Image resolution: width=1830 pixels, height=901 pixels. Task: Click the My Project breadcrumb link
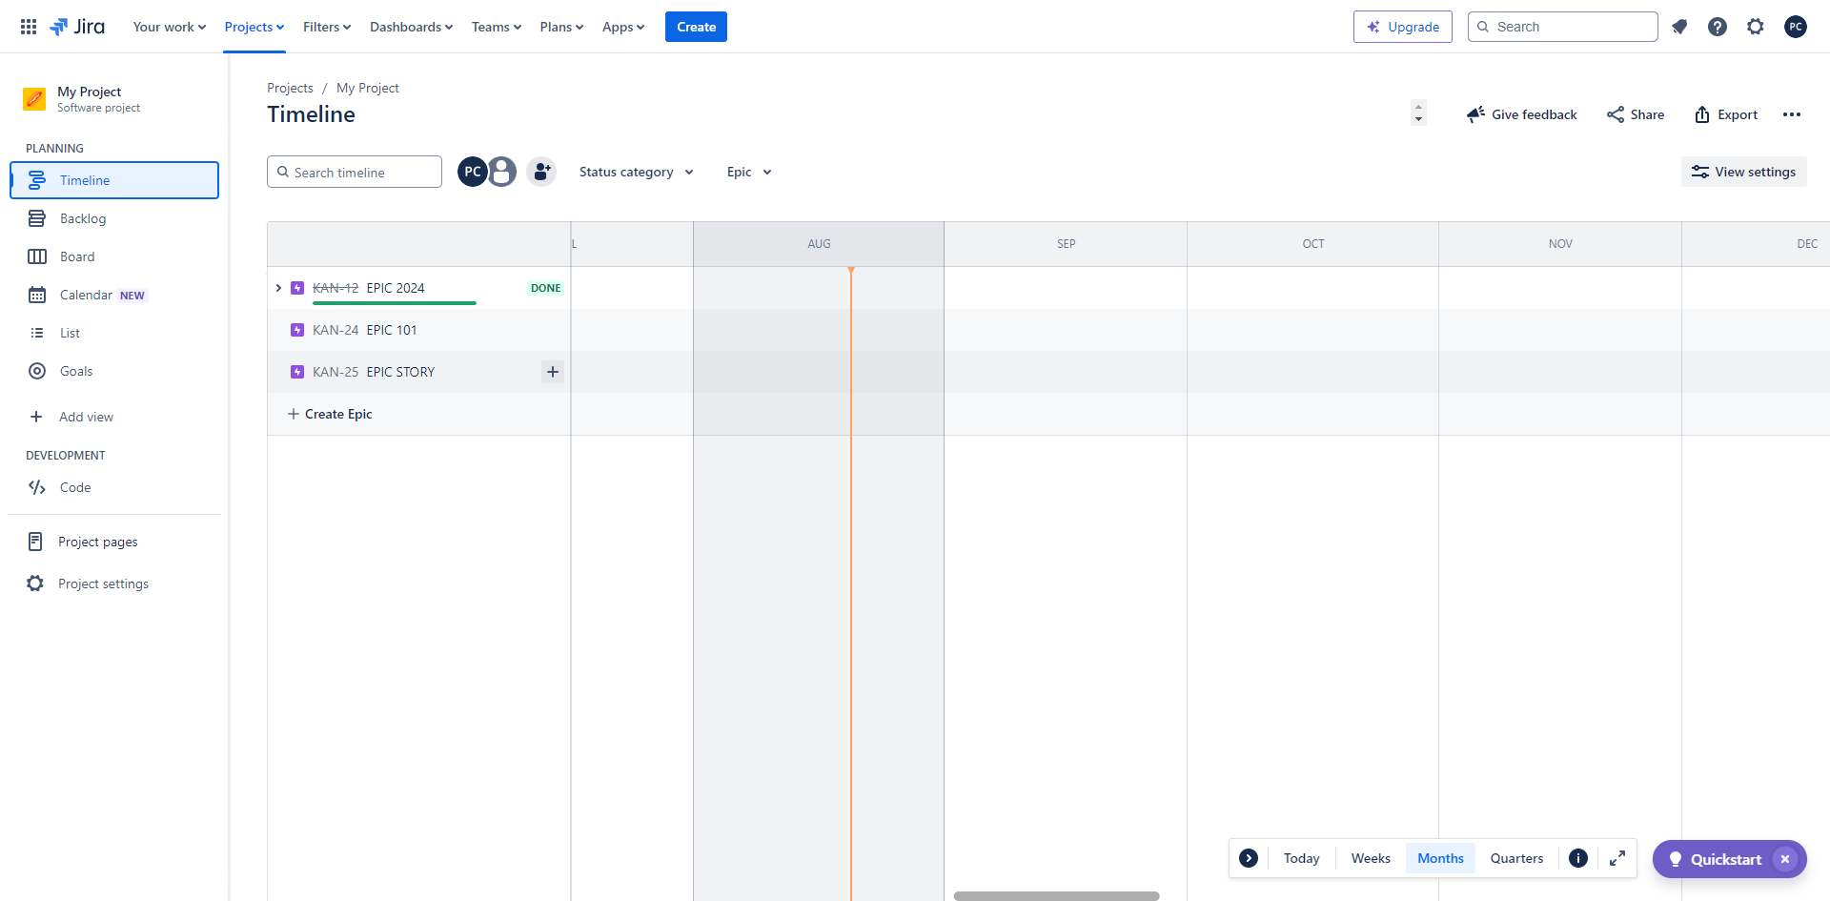coord(368,88)
